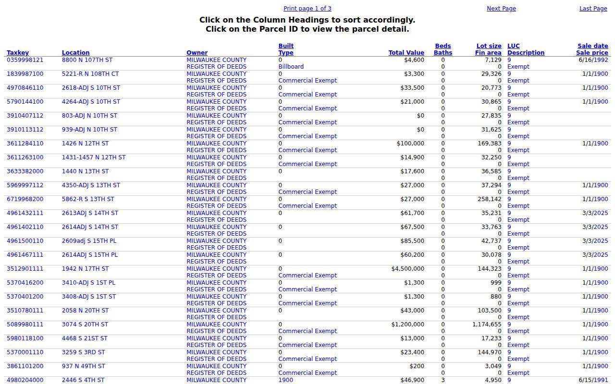This screenshot has height=384, width=615.
Task: Sort by Baths column heading
Action: point(443,53)
